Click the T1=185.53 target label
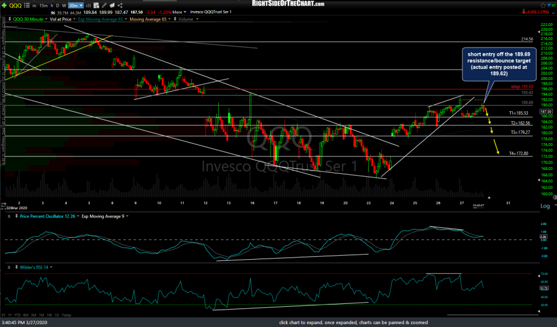 pos(518,113)
